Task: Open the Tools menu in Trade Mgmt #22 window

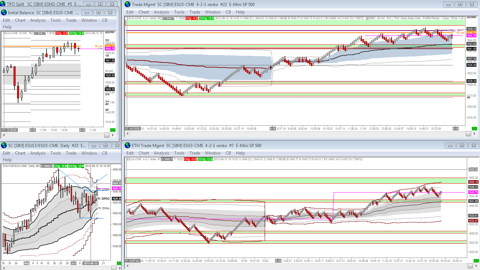Action: [x=179, y=12]
